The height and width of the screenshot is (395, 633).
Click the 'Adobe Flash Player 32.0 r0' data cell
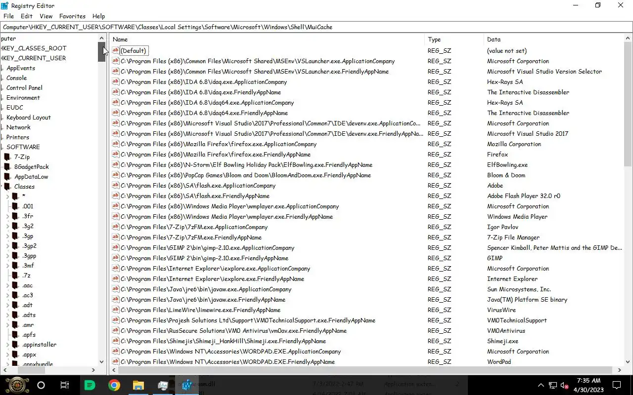tap(524, 196)
